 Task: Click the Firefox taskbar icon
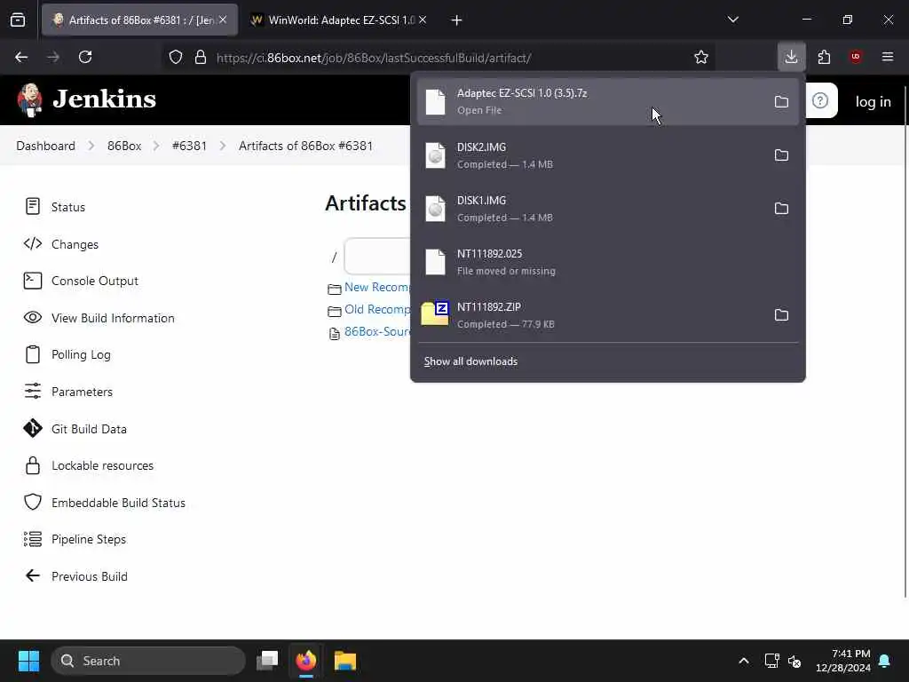(306, 661)
